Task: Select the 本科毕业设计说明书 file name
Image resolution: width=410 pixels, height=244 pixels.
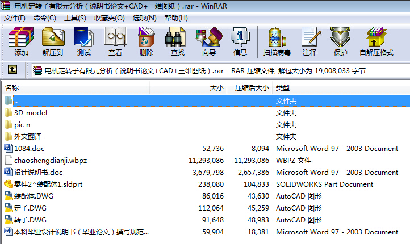Action: click(x=82, y=232)
